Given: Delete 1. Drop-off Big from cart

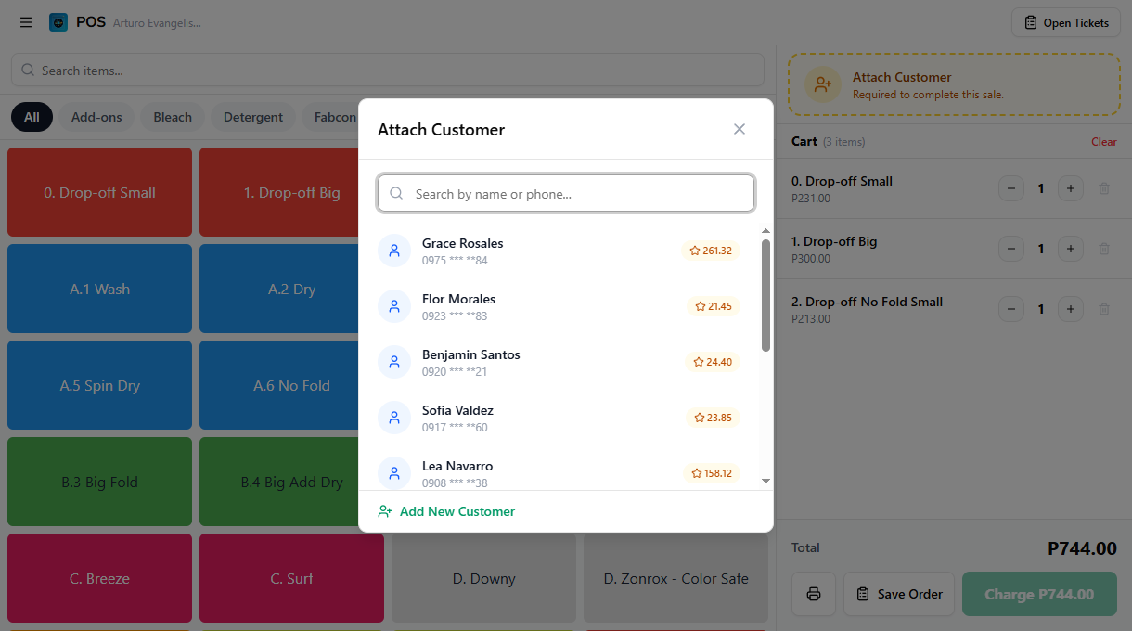Looking at the screenshot, I should coord(1104,249).
